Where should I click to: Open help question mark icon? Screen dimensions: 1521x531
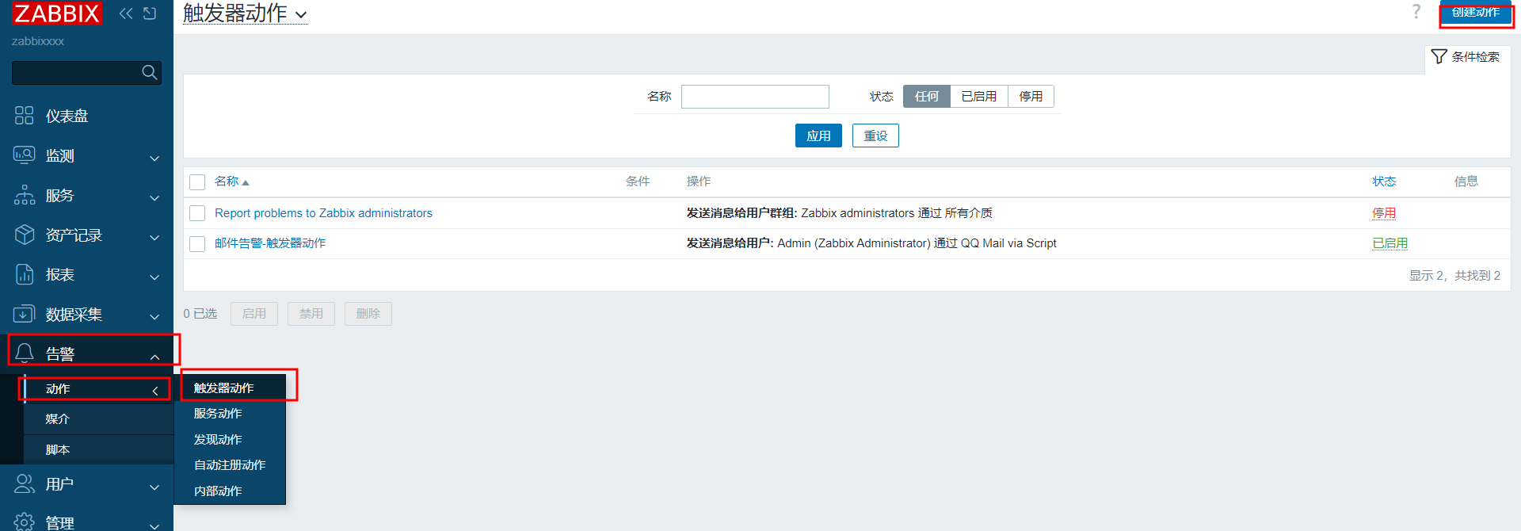pos(1416,12)
